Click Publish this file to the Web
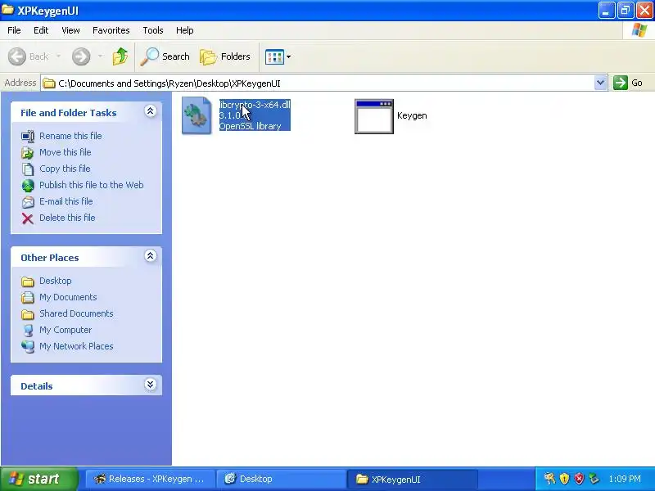The height and width of the screenshot is (491, 655). point(92,185)
